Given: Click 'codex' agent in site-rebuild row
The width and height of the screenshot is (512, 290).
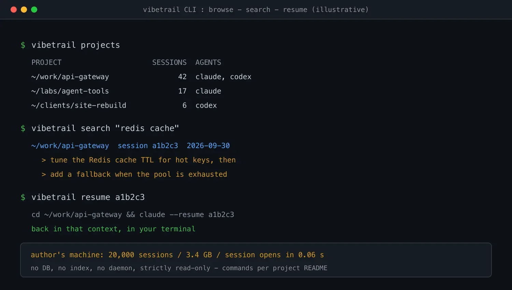Looking at the screenshot, I should (206, 105).
